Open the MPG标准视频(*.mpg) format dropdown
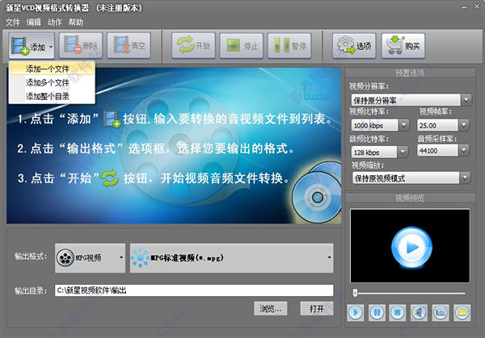The height and width of the screenshot is (338, 485). click(232, 258)
